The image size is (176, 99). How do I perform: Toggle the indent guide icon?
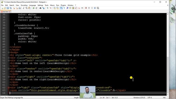(x=67, y=8)
